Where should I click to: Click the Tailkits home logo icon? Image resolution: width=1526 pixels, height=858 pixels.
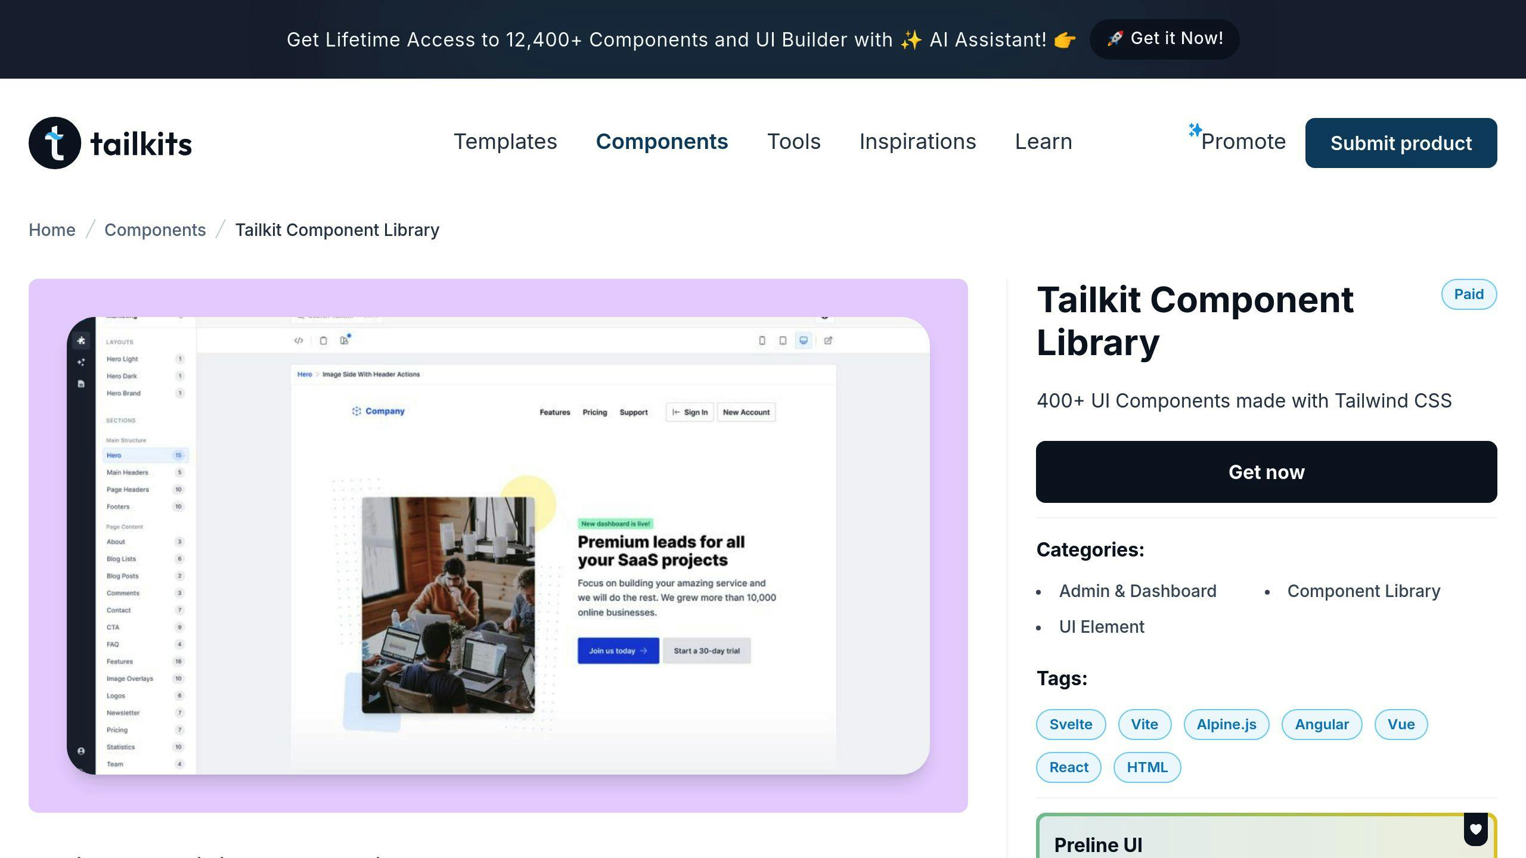[x=54, y=142]
